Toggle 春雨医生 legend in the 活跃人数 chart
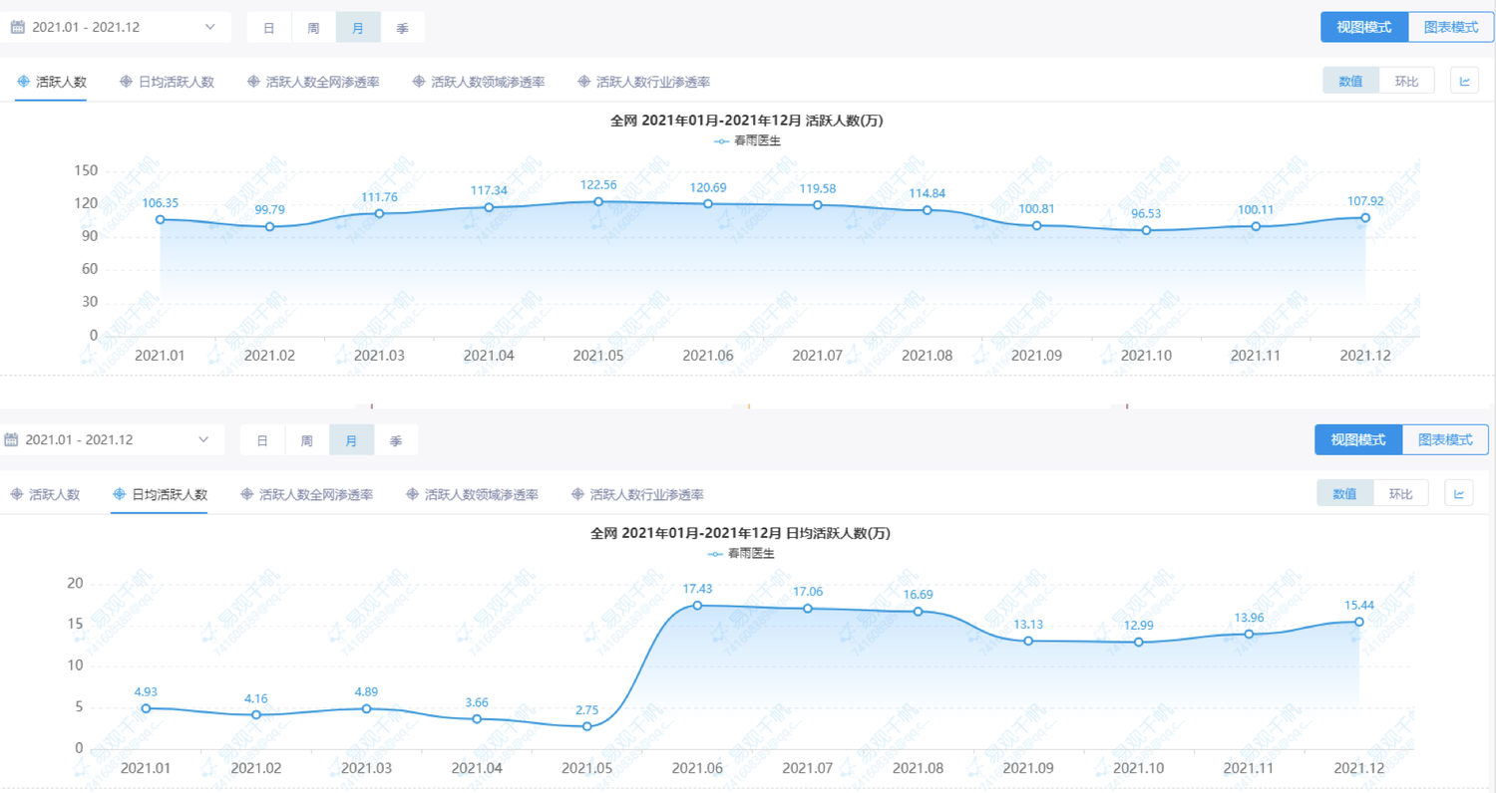 (747, 141)
